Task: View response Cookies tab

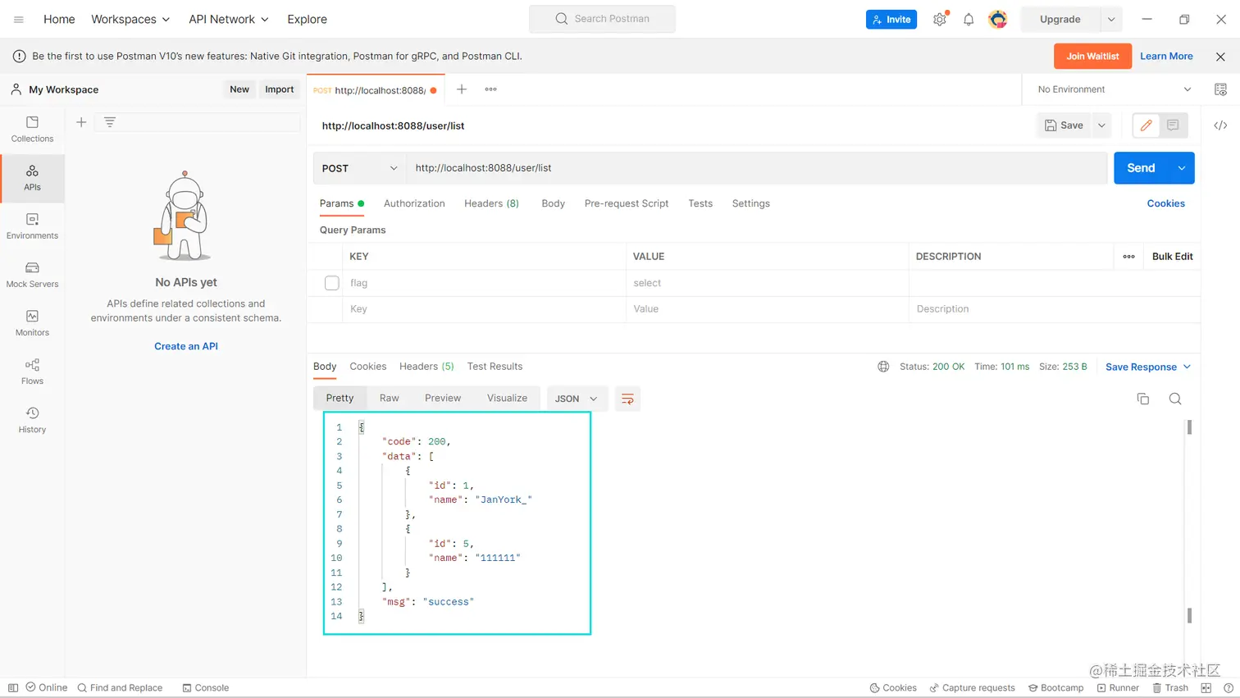Action: coord(367,367)
